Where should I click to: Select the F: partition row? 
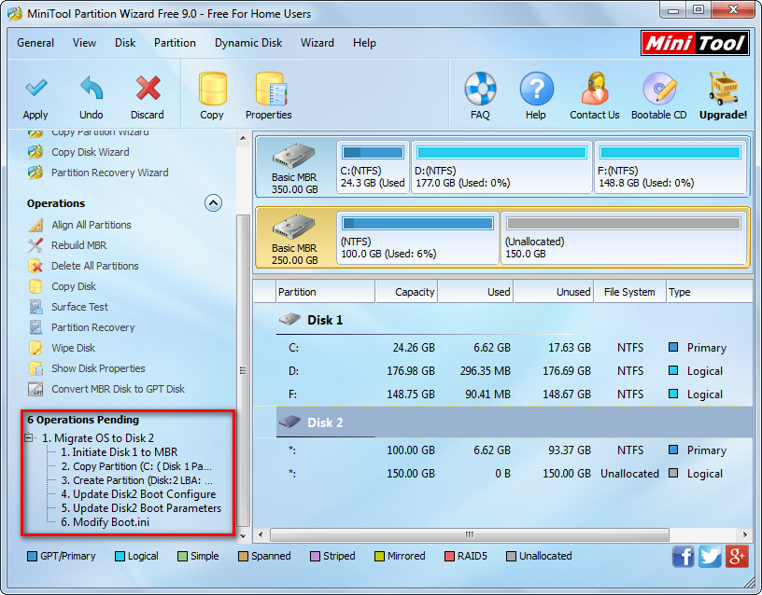coord(503,394)
